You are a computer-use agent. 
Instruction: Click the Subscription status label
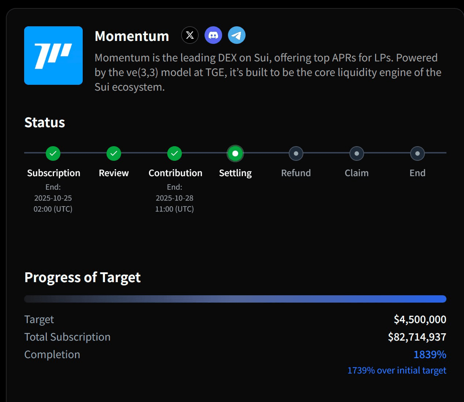[53, 173]
